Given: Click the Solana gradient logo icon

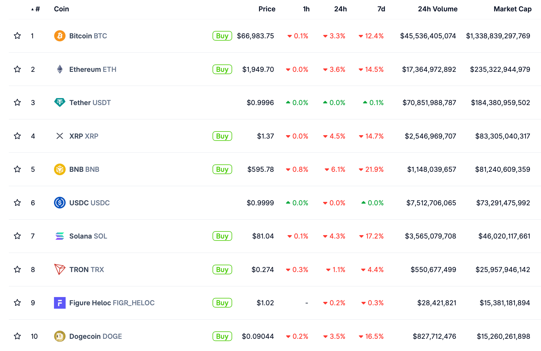Looking at the screenshot, I should [x=60, y=236].
